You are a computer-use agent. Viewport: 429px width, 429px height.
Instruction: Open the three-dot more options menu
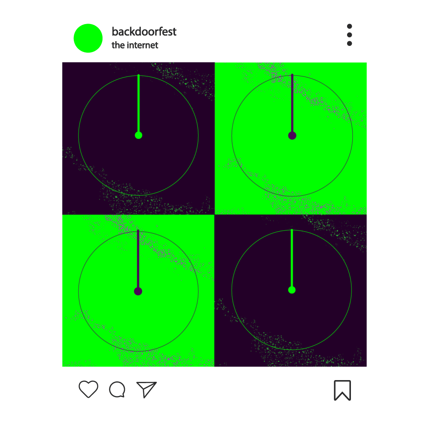click(349, 35)
